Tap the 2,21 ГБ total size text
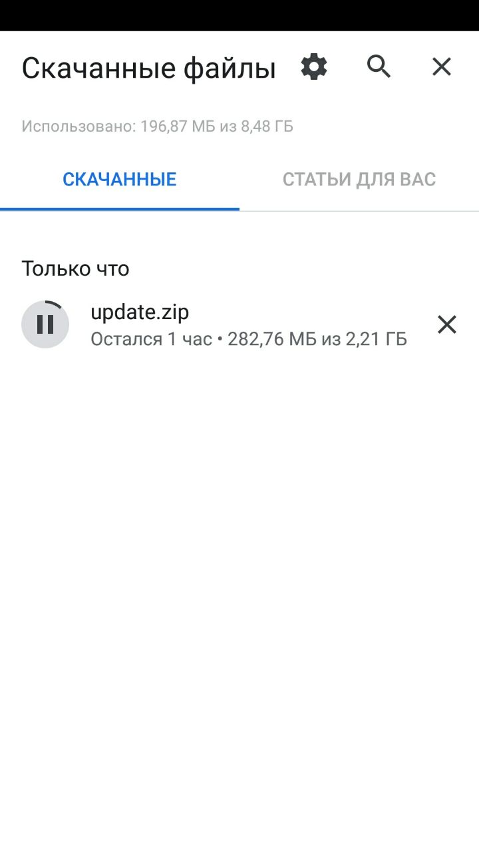The image size is (479, 851). [x=376, y=339]
